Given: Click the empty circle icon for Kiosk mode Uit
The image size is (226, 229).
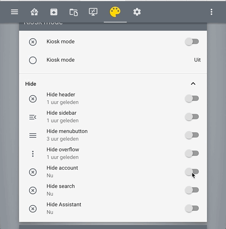Looking at the screenshot, I should (x=33, y=60).
